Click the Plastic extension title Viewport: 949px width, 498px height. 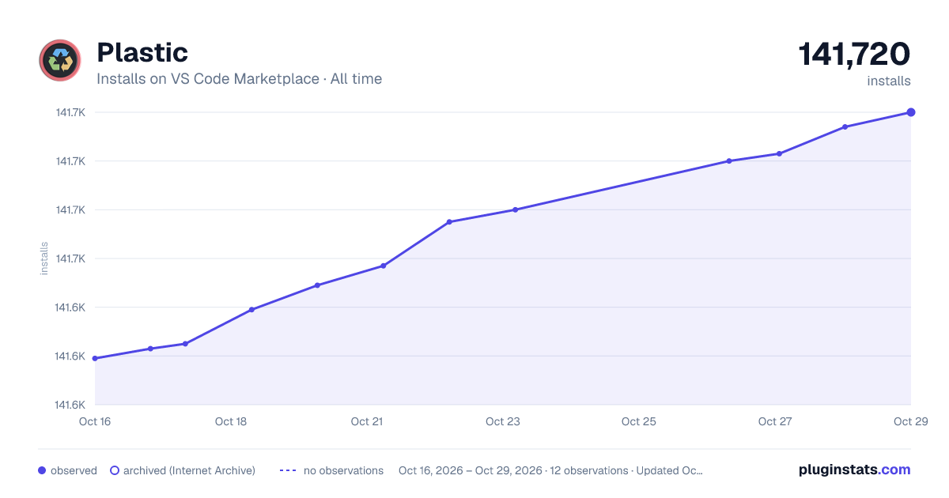[x=142, y=52]
